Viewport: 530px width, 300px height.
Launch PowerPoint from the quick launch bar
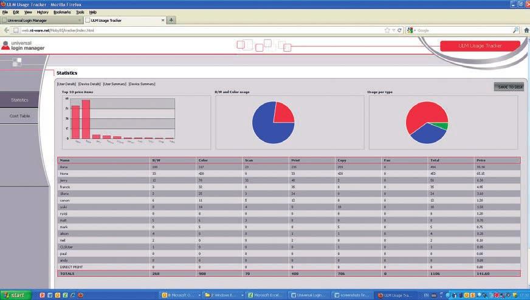point(43,295)
